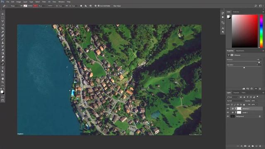Select the Dodge tool

pos(2,60)
